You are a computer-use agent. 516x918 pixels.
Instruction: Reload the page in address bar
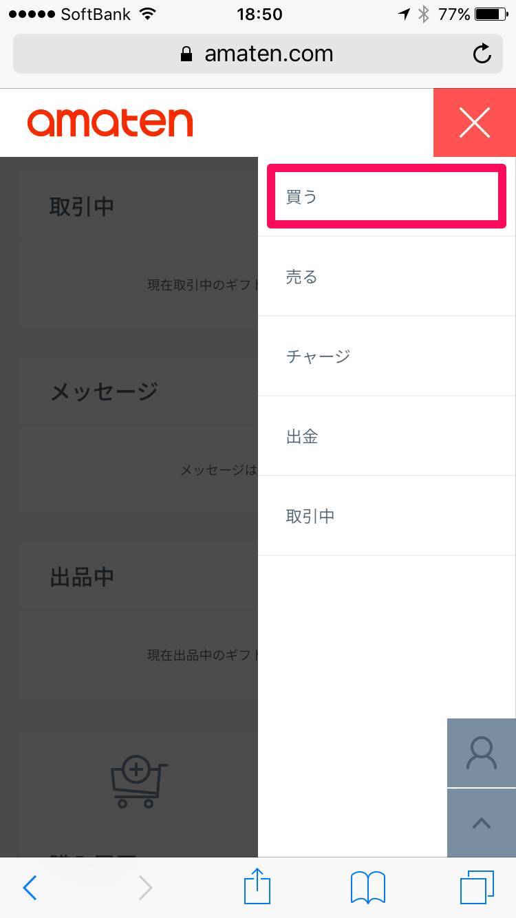(482, 54)
